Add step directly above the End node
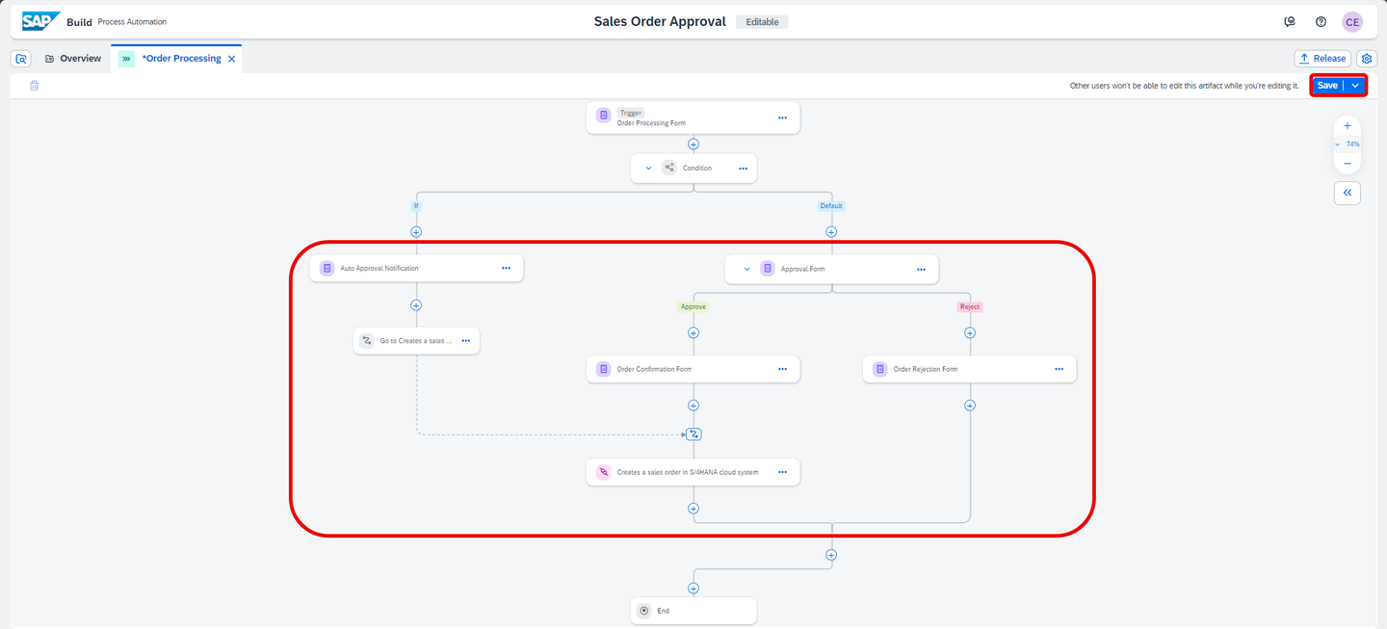1387x629 pixels. point(693,588)
